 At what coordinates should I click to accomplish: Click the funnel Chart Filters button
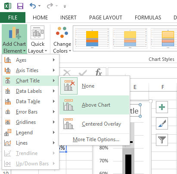tap(162, 140)
